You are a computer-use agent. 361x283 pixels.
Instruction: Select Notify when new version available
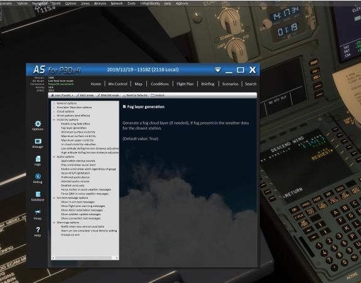coord(83,227)
